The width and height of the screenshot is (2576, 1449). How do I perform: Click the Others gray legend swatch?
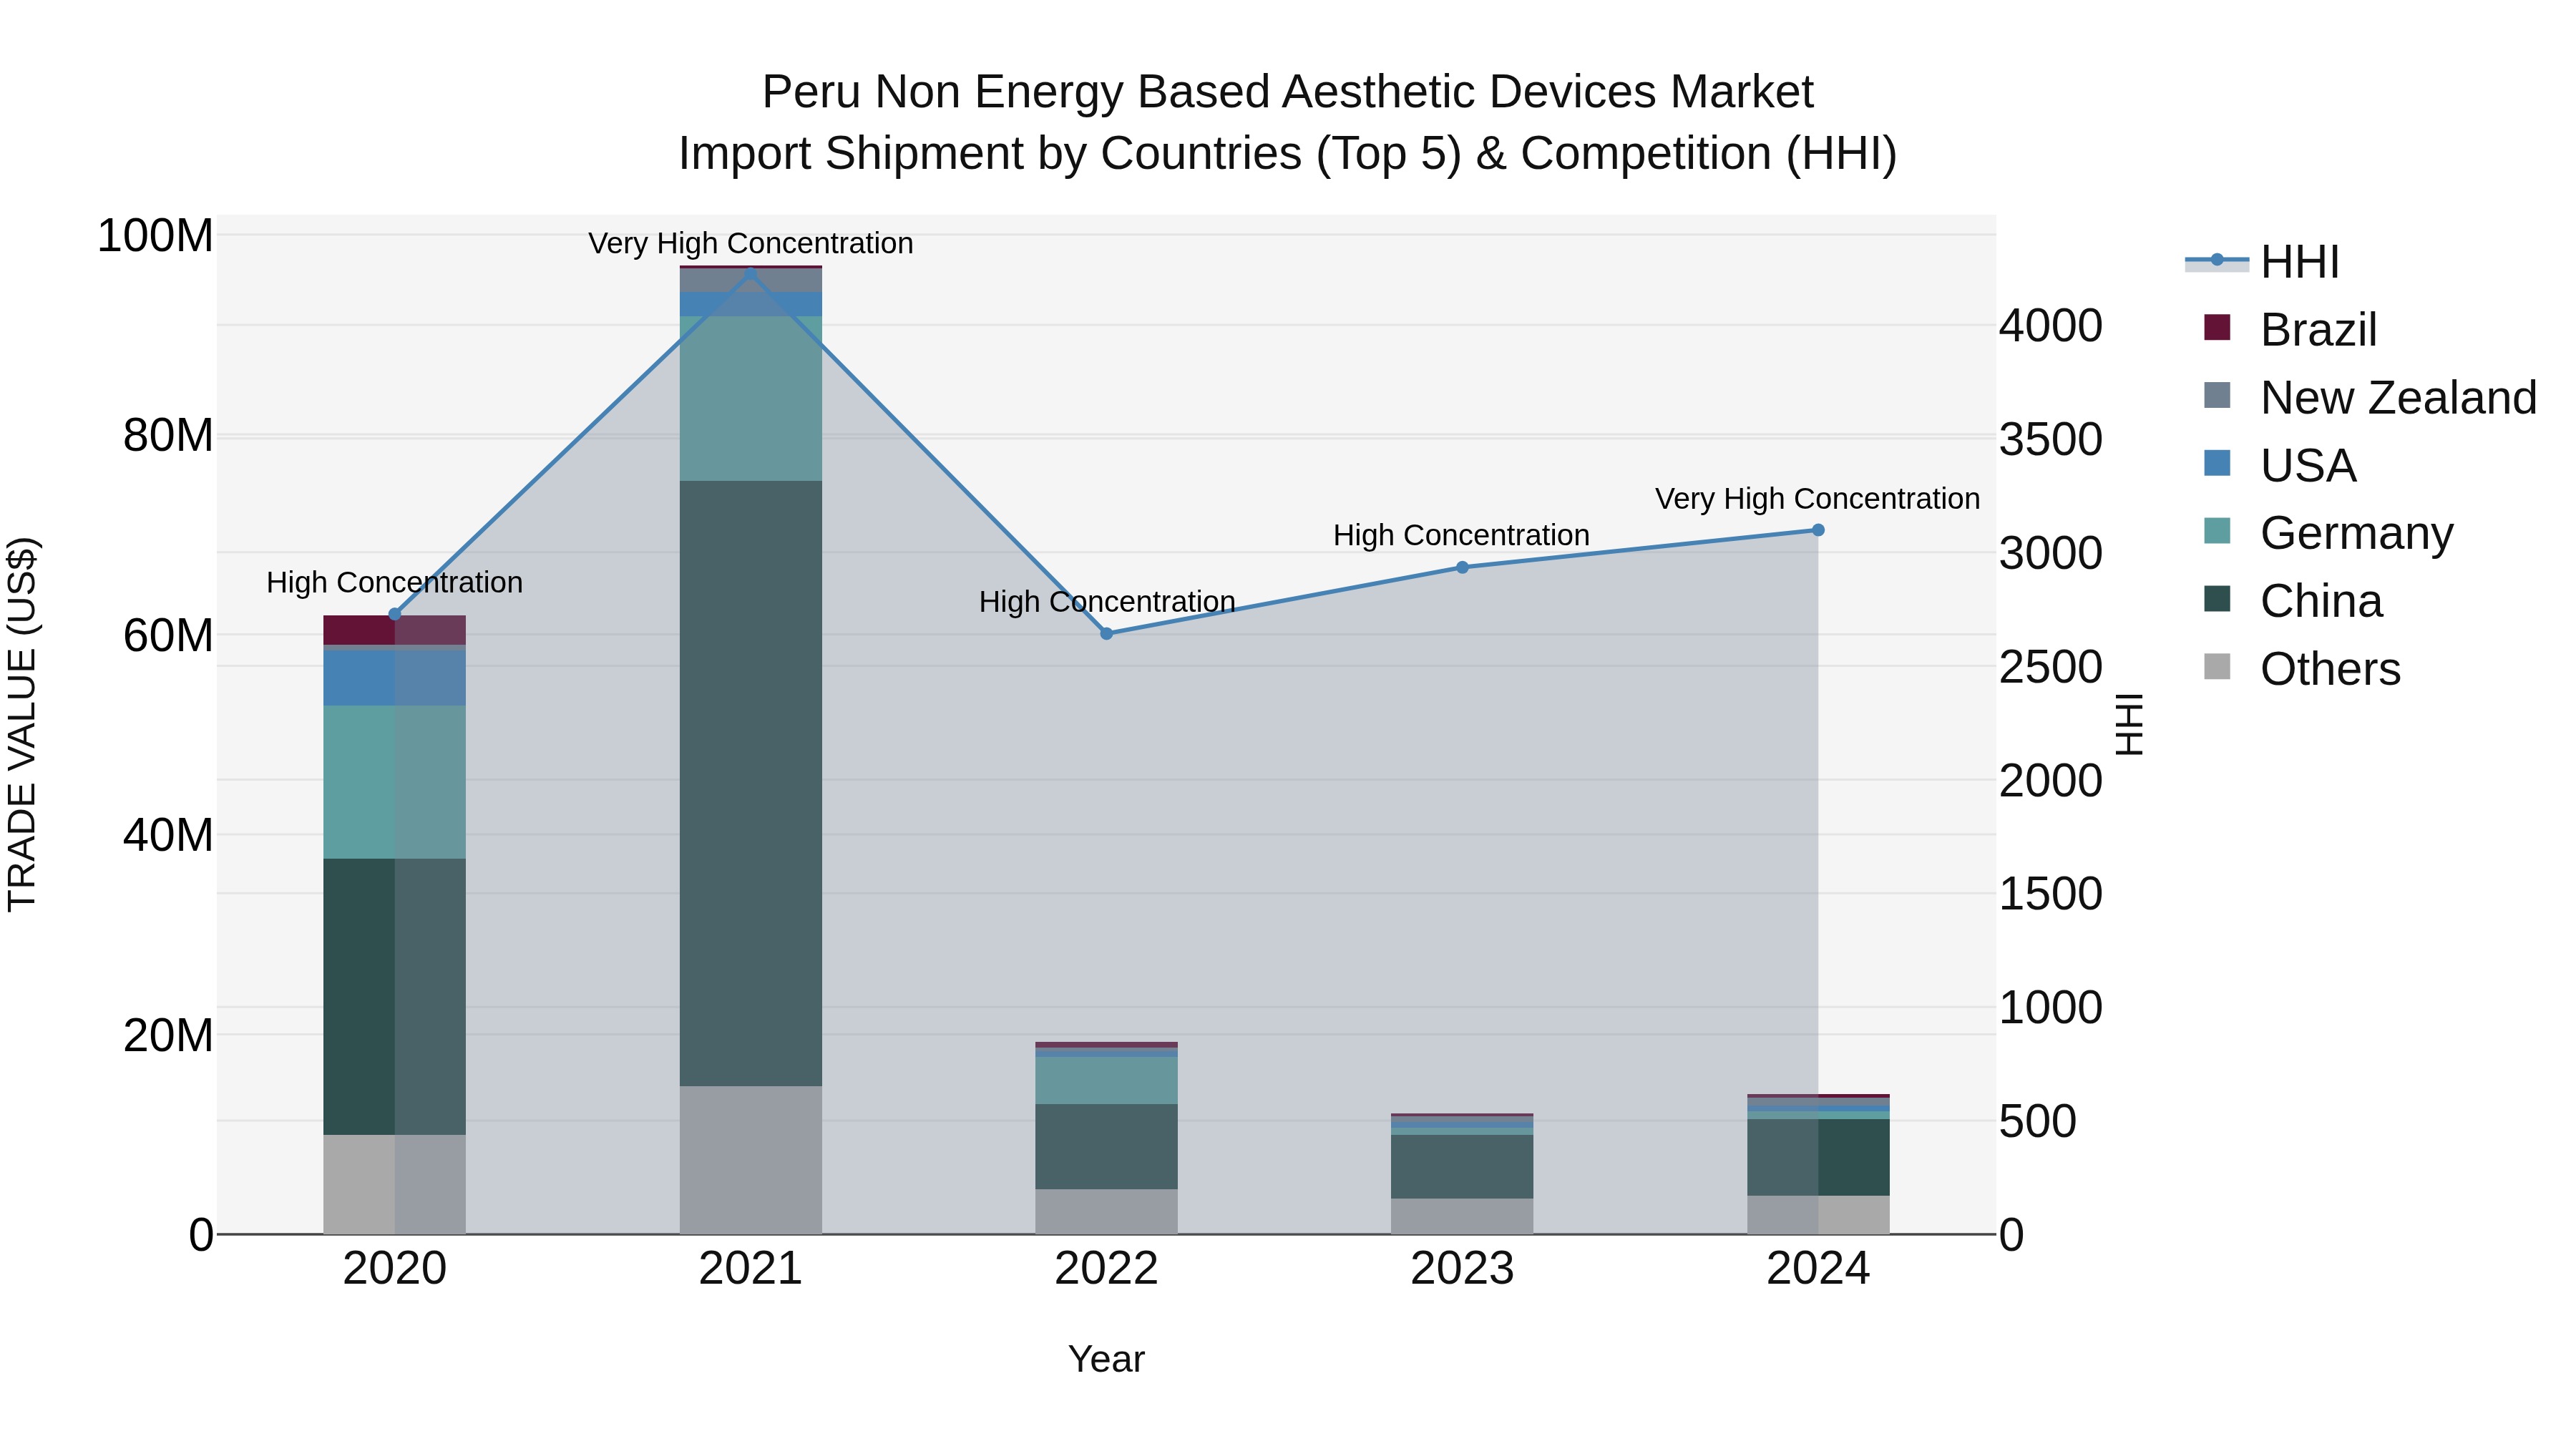coord(2217,667)
